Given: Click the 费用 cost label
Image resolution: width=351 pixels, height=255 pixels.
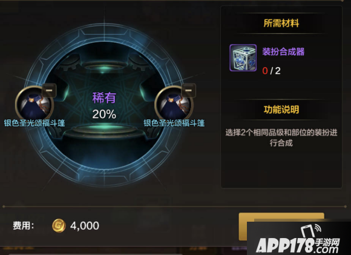Looking at the screenshot, I should (24, 226).
